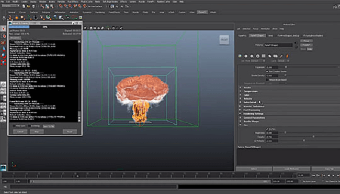Select the fumeFXShape1 tab in Attribute Editor

coord(257,36)
